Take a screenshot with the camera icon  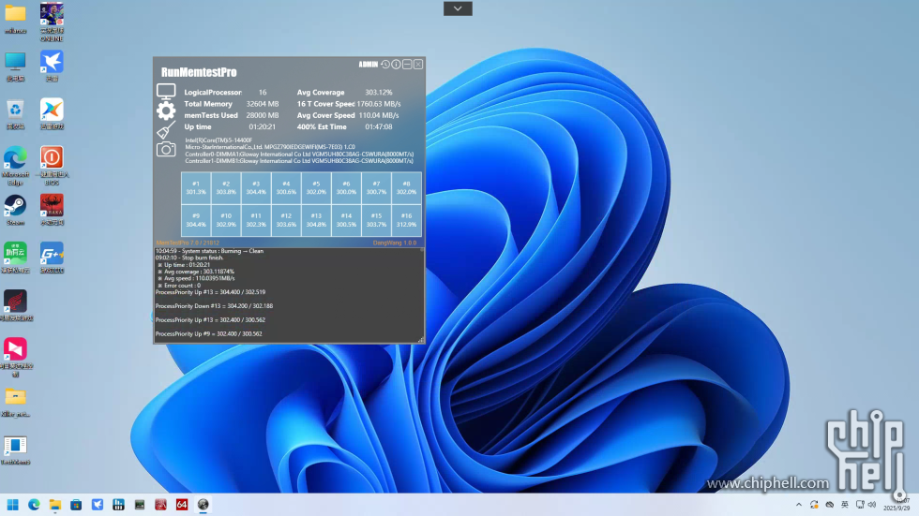166,149
